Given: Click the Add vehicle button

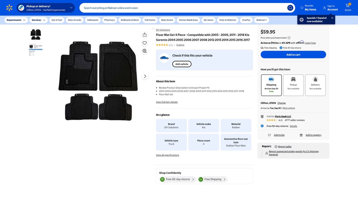Looking at the screenshot, I should click(x=182, y=64).
